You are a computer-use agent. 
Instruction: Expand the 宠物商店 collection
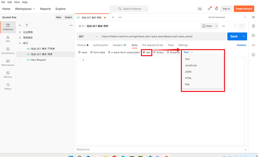coord(20,38)
